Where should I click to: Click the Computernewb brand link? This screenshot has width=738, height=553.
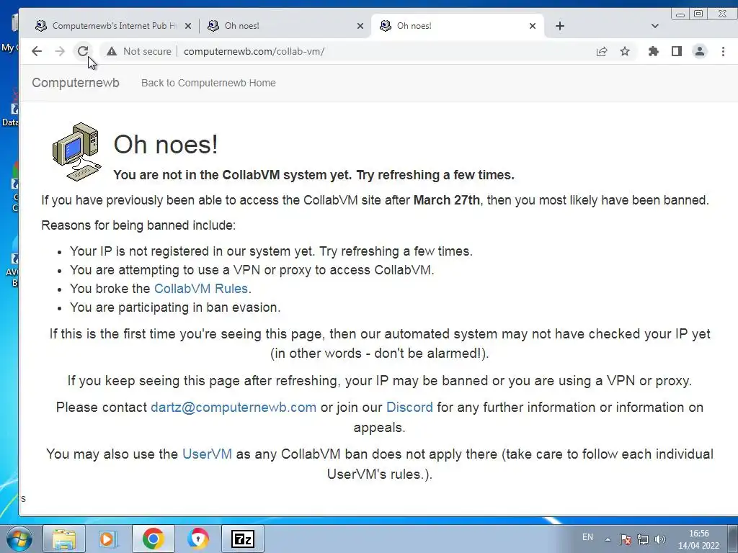coord(76,83)
